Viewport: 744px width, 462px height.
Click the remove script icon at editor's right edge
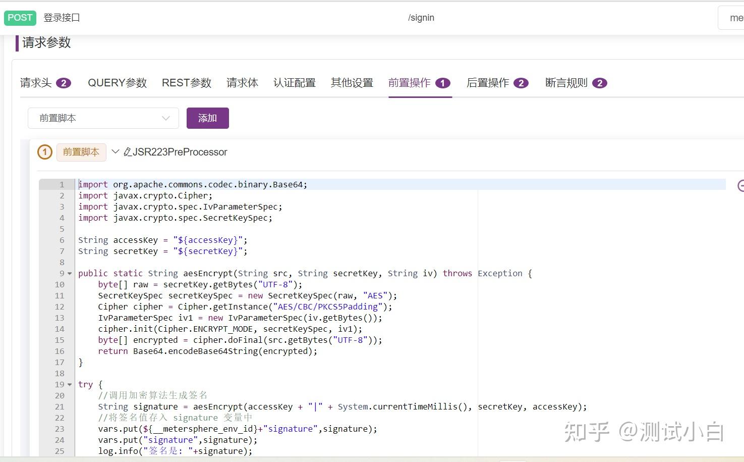(740, 186)
